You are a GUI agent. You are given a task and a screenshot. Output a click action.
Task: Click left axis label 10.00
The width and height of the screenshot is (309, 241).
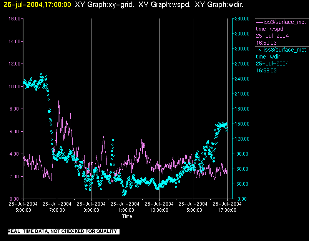point(14,87)
